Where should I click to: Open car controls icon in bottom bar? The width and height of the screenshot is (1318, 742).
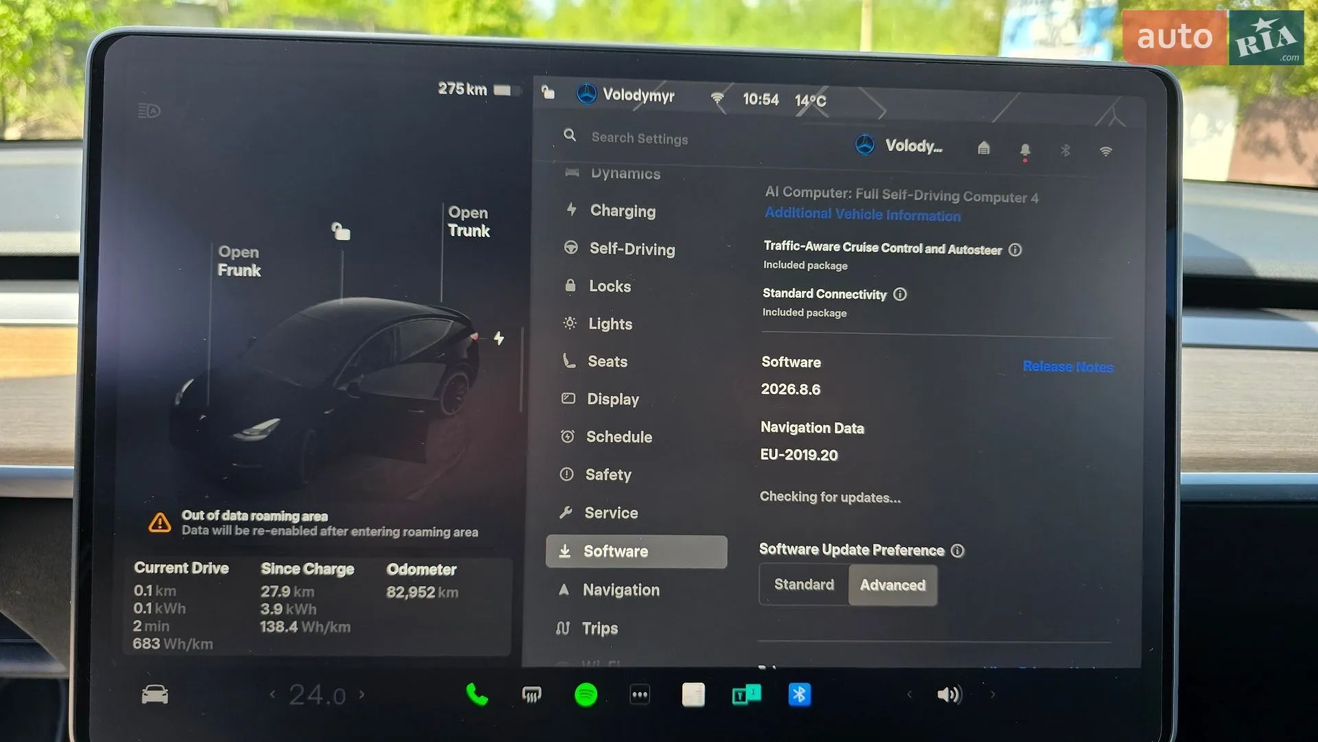tap(154, 694)
